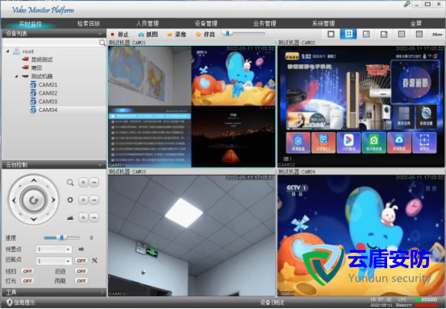Select the four-view grid layout icon
Screen dimensions: 446x309
pyautogui.click(x=348, y=34)
